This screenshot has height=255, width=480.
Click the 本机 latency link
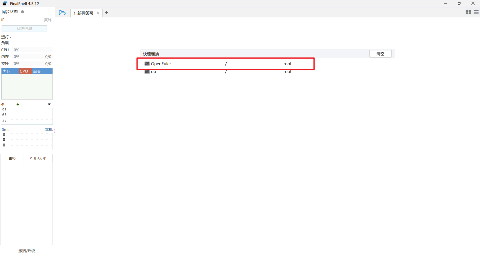coord(49,129)
